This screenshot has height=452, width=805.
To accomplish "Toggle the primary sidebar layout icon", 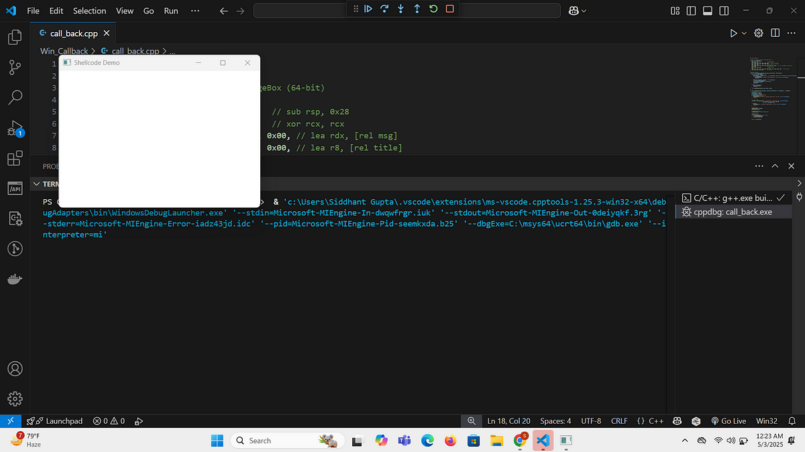I will pos(691,11).
